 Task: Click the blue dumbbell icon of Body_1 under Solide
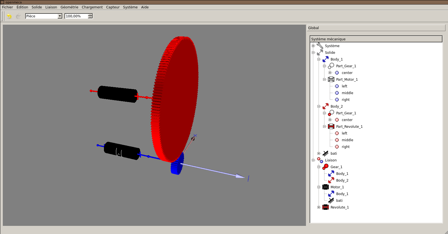[326, 59]
